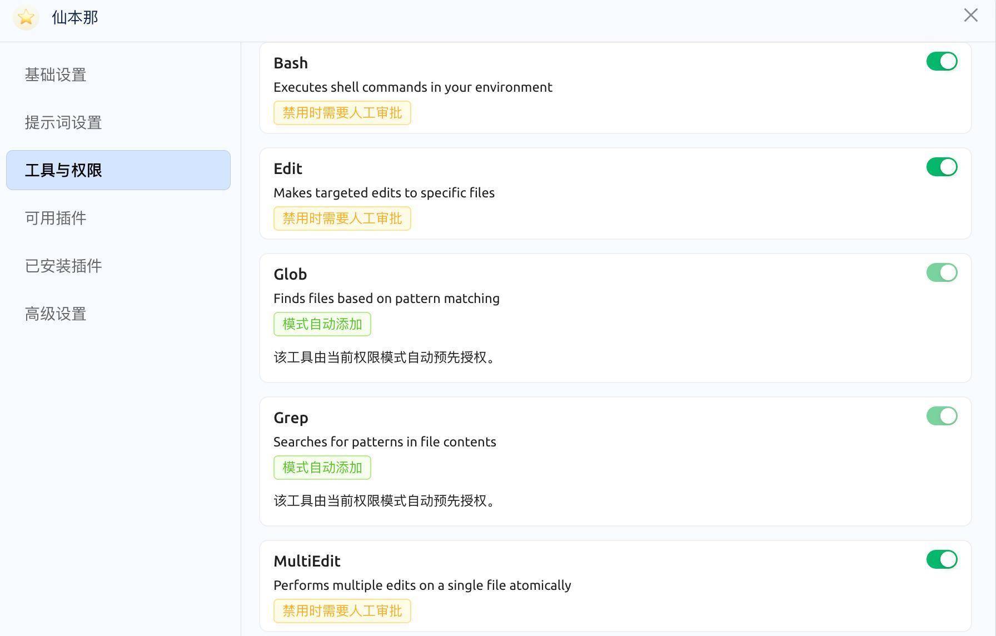Disable the Edit tool toggle

point(942,167)
